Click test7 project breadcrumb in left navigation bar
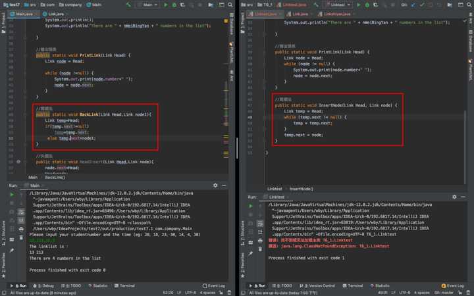The width and height of the screenshot is (474, 296). point(11,5)
